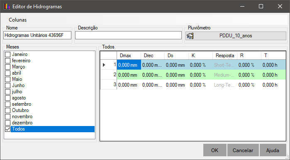Check the Junho checkbox

point(7,85)
